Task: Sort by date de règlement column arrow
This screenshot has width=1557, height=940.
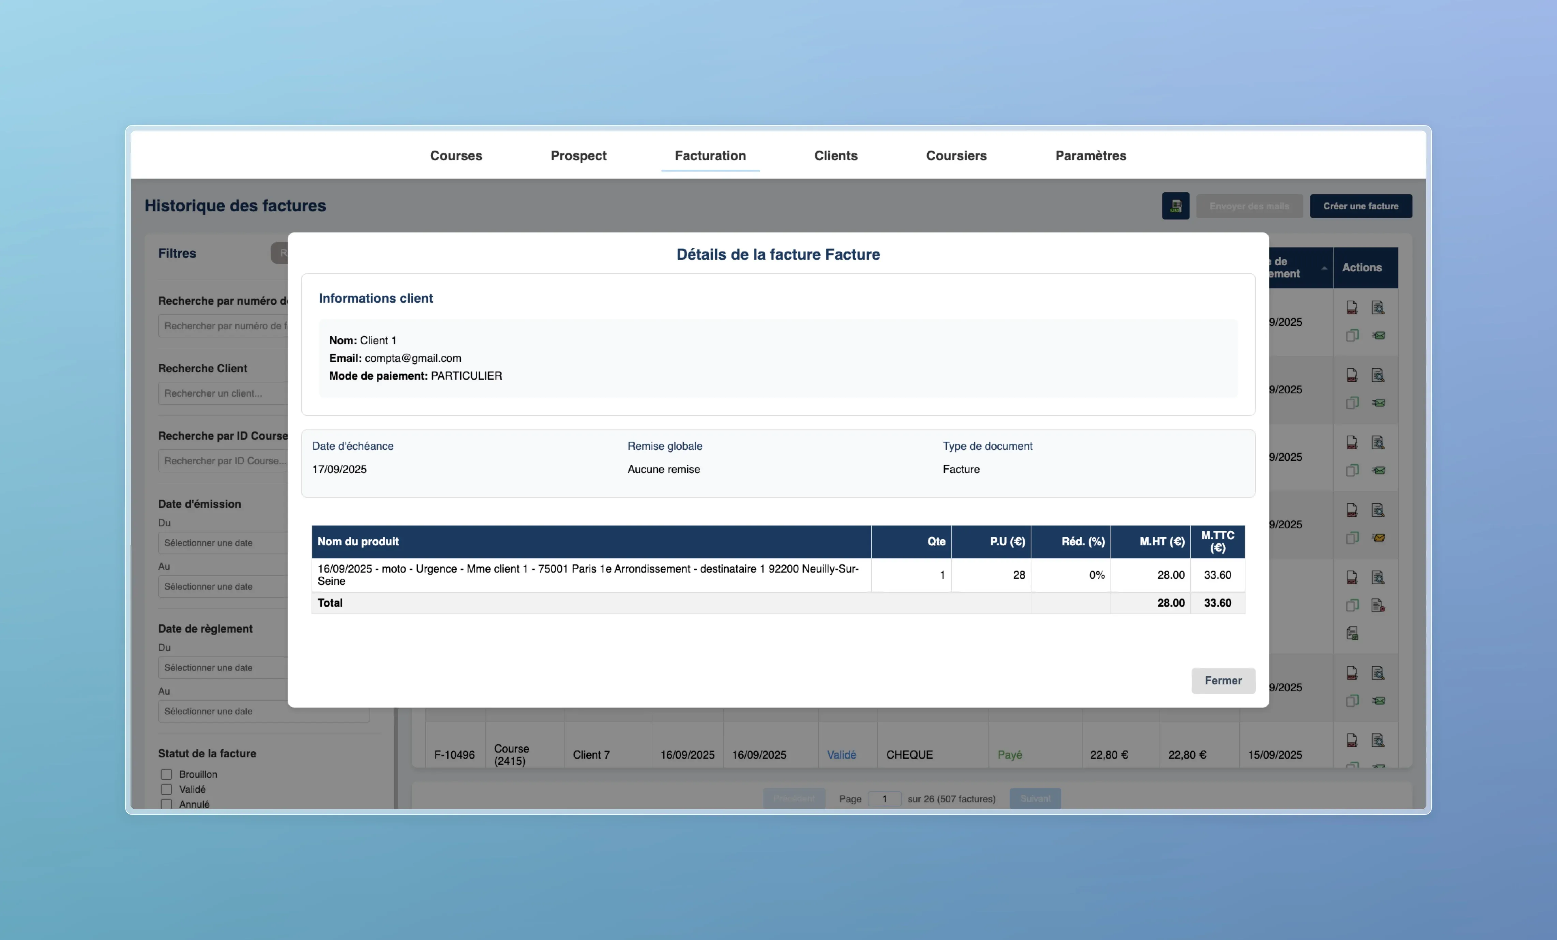Action: click(x=1324, y=268)
